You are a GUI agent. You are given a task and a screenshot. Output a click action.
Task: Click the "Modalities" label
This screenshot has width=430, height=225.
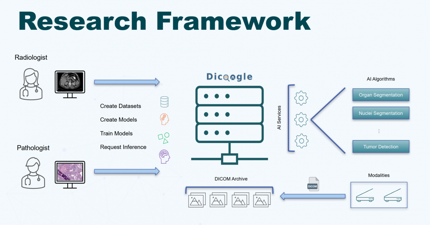pos(379,175)
